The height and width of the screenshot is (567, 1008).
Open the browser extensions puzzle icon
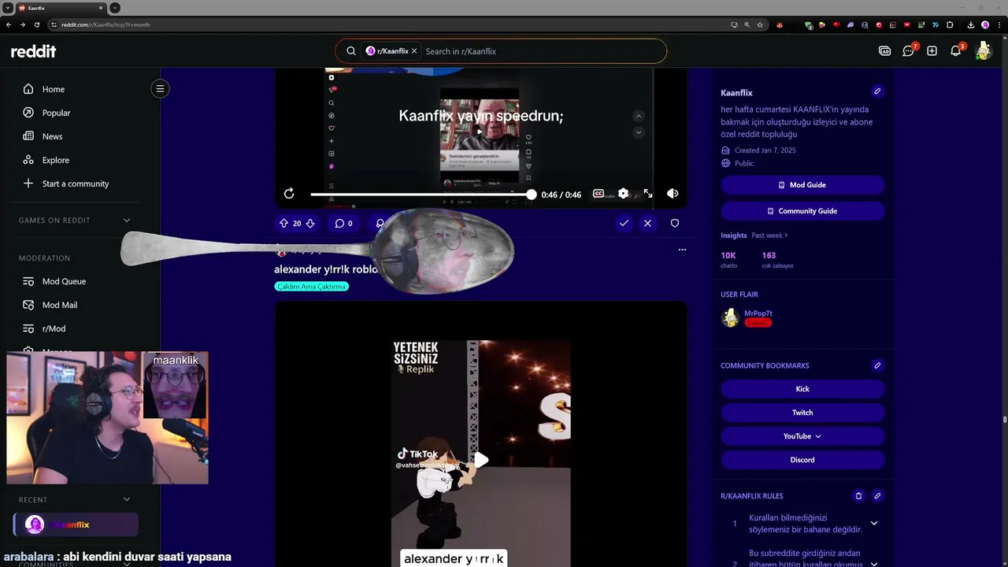950,24
